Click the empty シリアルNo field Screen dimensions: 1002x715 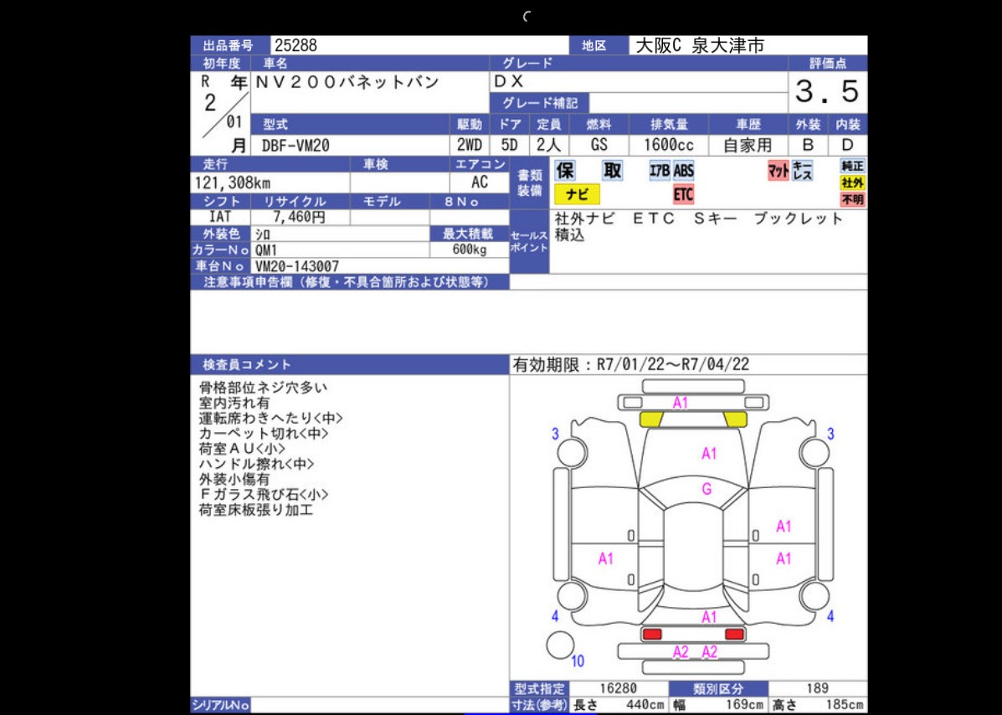tap(379, 706)
